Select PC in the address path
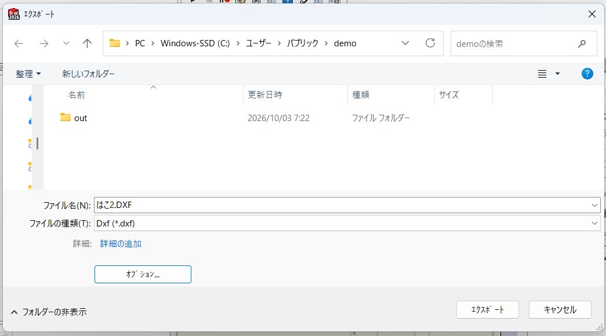606x336 pixels. [x=140, y=43]
